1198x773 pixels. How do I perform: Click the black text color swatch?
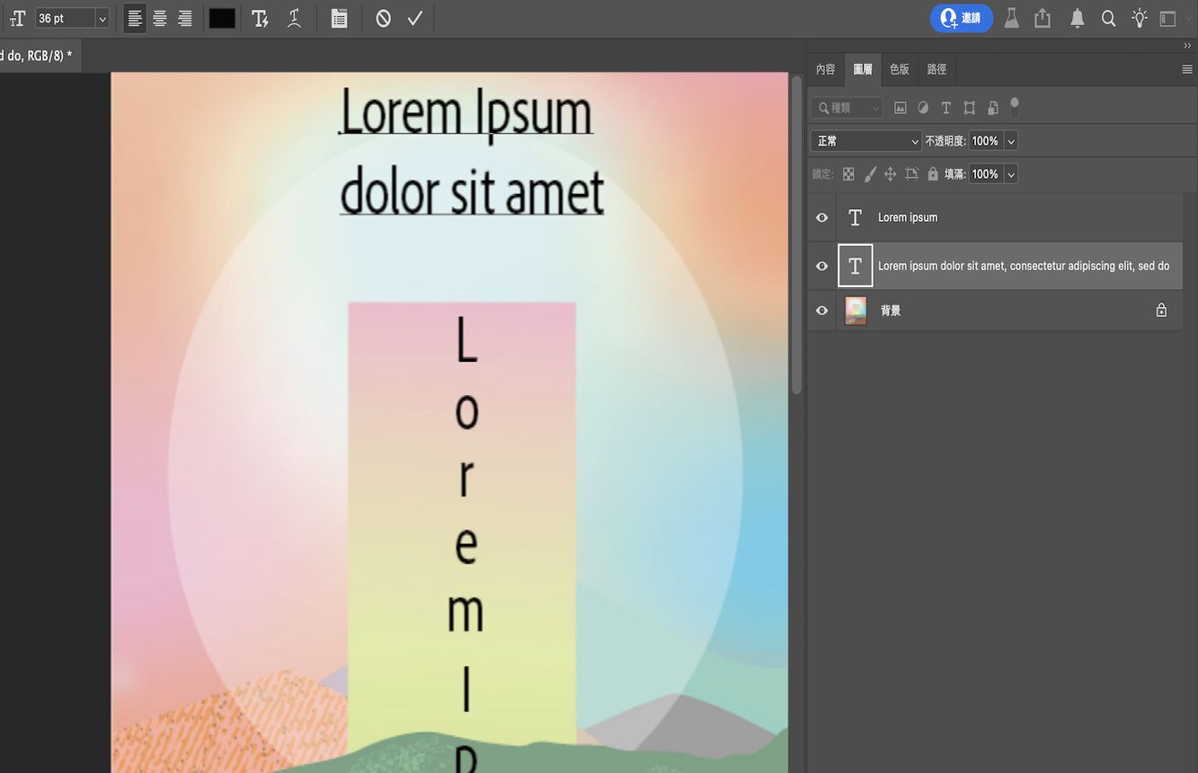pos(221,17)
